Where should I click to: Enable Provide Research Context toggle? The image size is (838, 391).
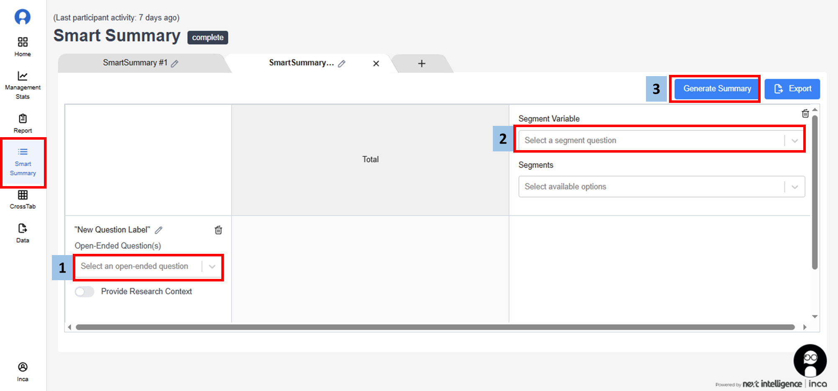tap(85, 291)
